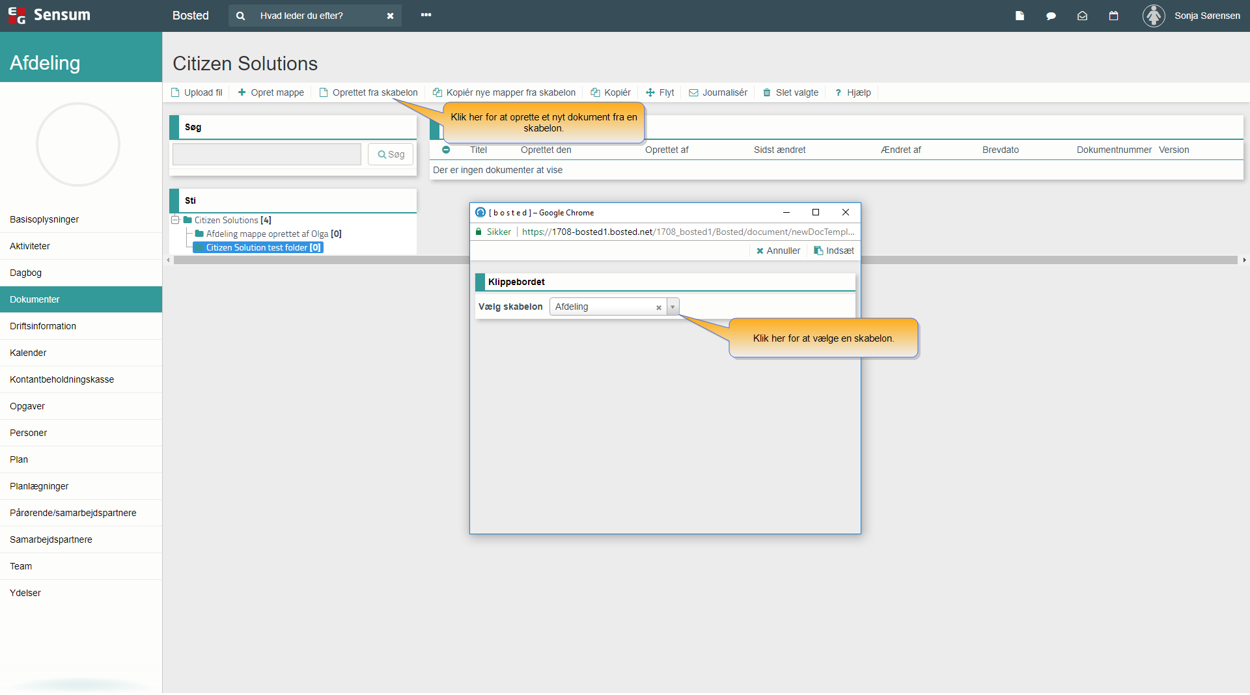This screenshot has width=1250, height=695.
Task: Open Samarbejdspartnere in sidebar
Action: [x=81, y=539]
